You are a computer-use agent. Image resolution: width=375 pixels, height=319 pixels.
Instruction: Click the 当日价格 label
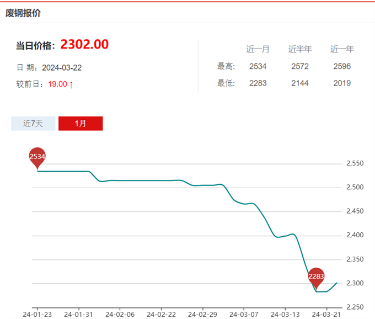(35, 45)
